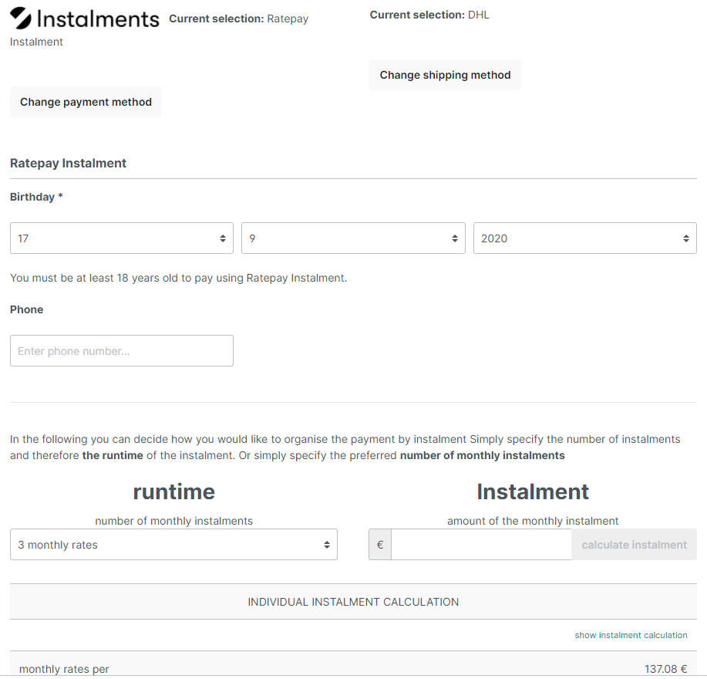Click the Change shipping method button
707x679 pixels.
tap(445, 75)
